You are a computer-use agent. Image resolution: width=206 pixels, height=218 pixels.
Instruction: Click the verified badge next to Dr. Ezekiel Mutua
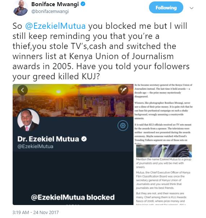84,139
